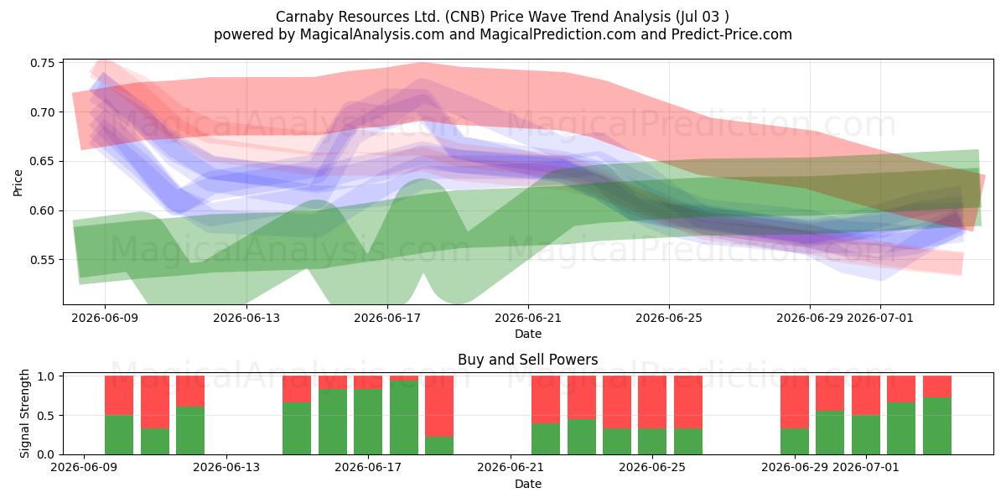Click the 0.55 price tick label

(x=43, y=260)
